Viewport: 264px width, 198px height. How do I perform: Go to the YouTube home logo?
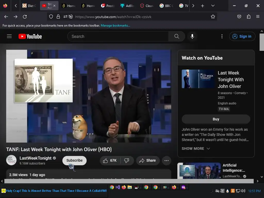(x=30, y=36)
